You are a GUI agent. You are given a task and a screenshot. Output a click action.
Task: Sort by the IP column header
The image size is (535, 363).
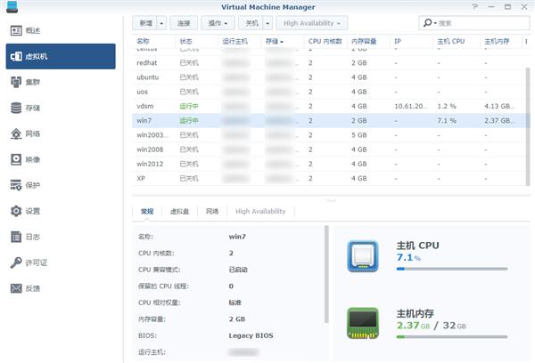411,42
